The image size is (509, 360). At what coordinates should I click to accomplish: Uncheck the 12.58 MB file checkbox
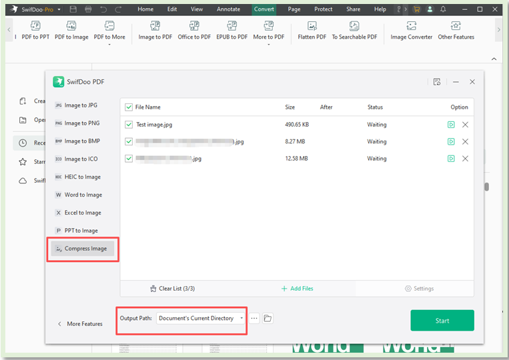tap(129, 159)
